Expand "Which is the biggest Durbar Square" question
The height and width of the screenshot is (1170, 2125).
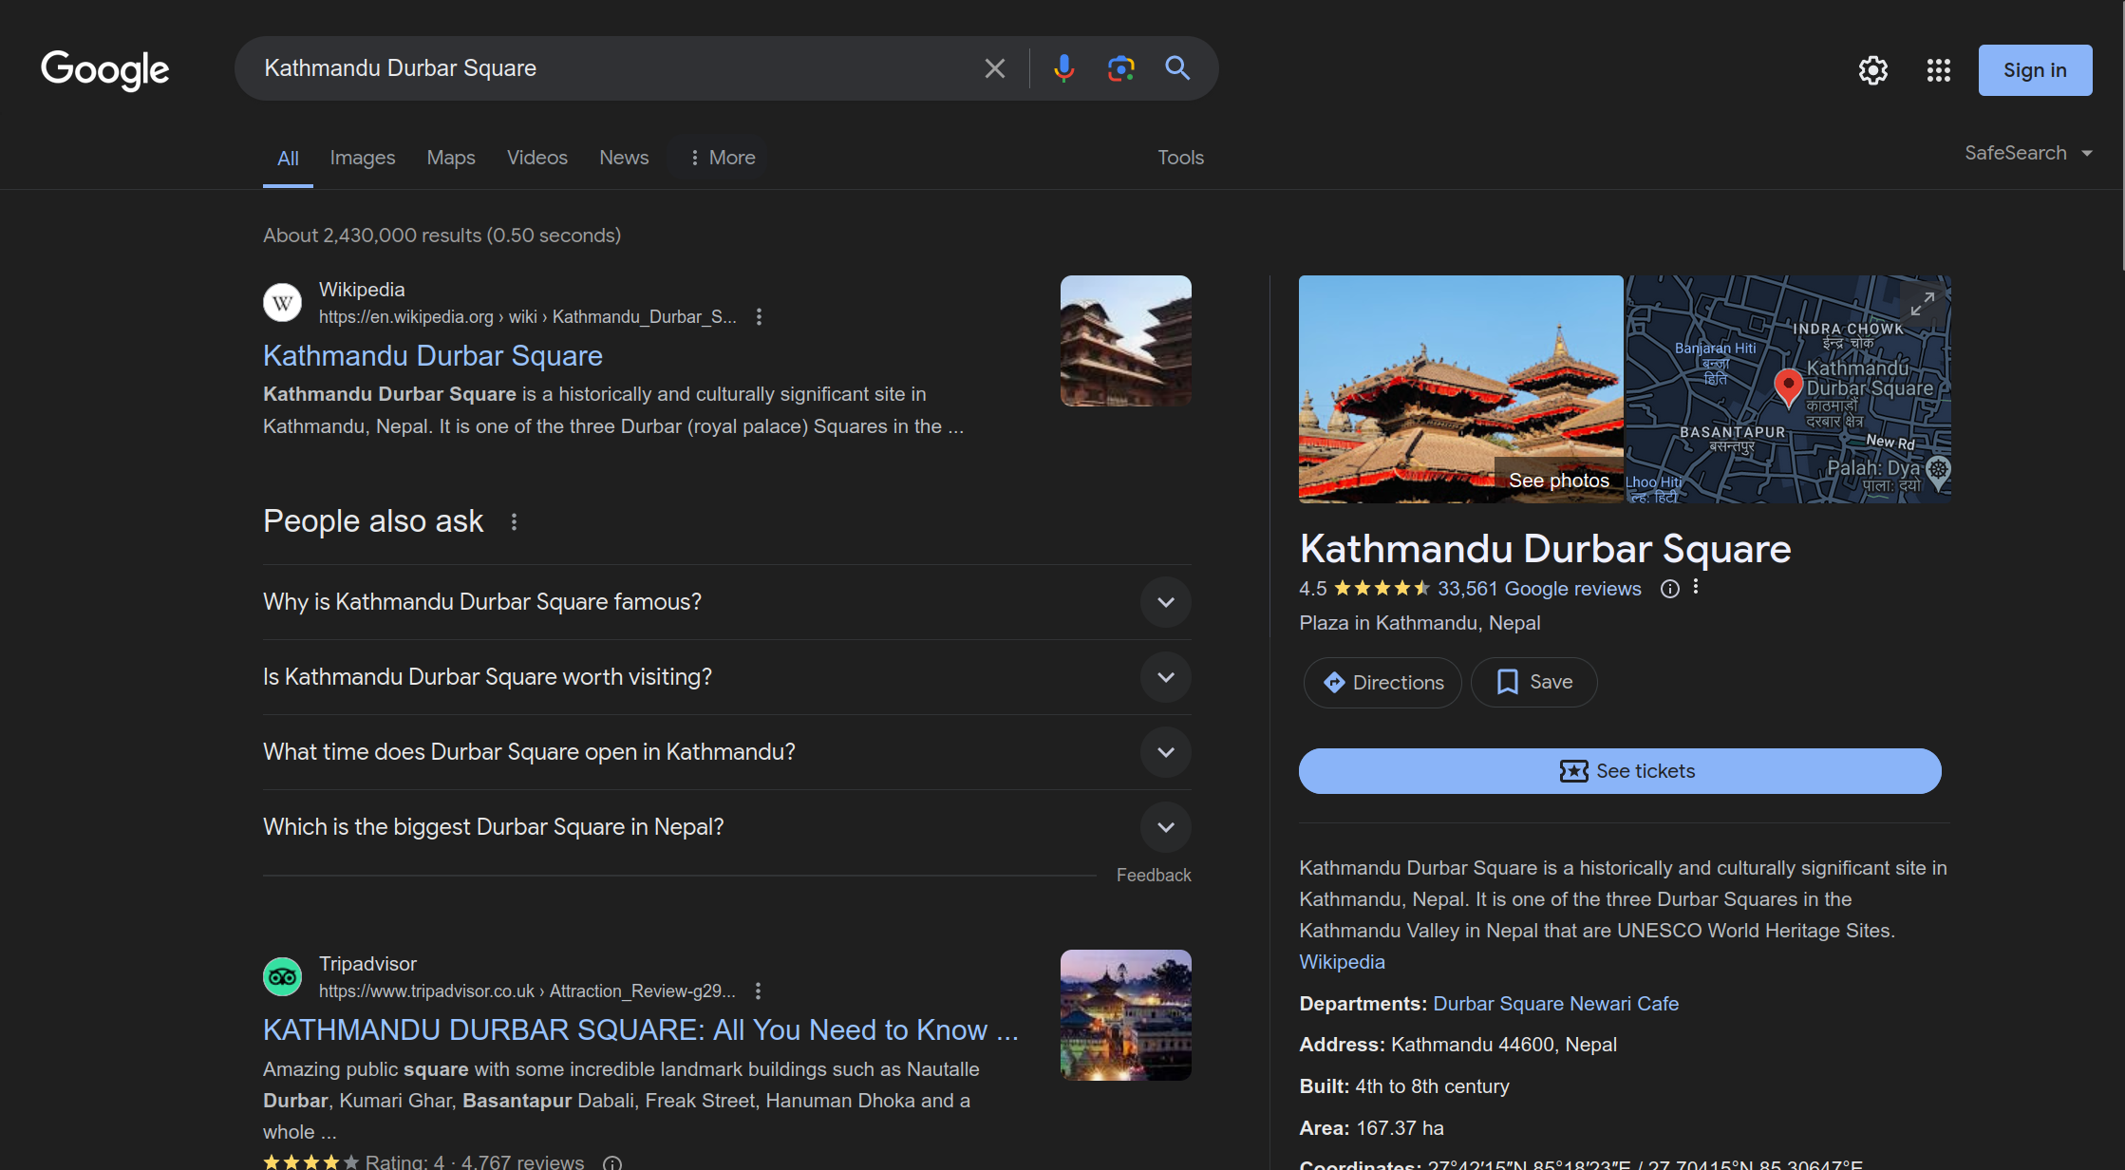tap(726, 827)
